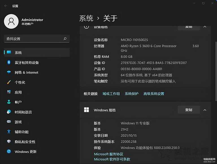Click the 游戏 gamepad icon

point(9,122)
